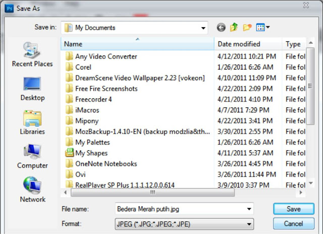323x234 pixels.
Task: Click the Save button
Action: 294,209
